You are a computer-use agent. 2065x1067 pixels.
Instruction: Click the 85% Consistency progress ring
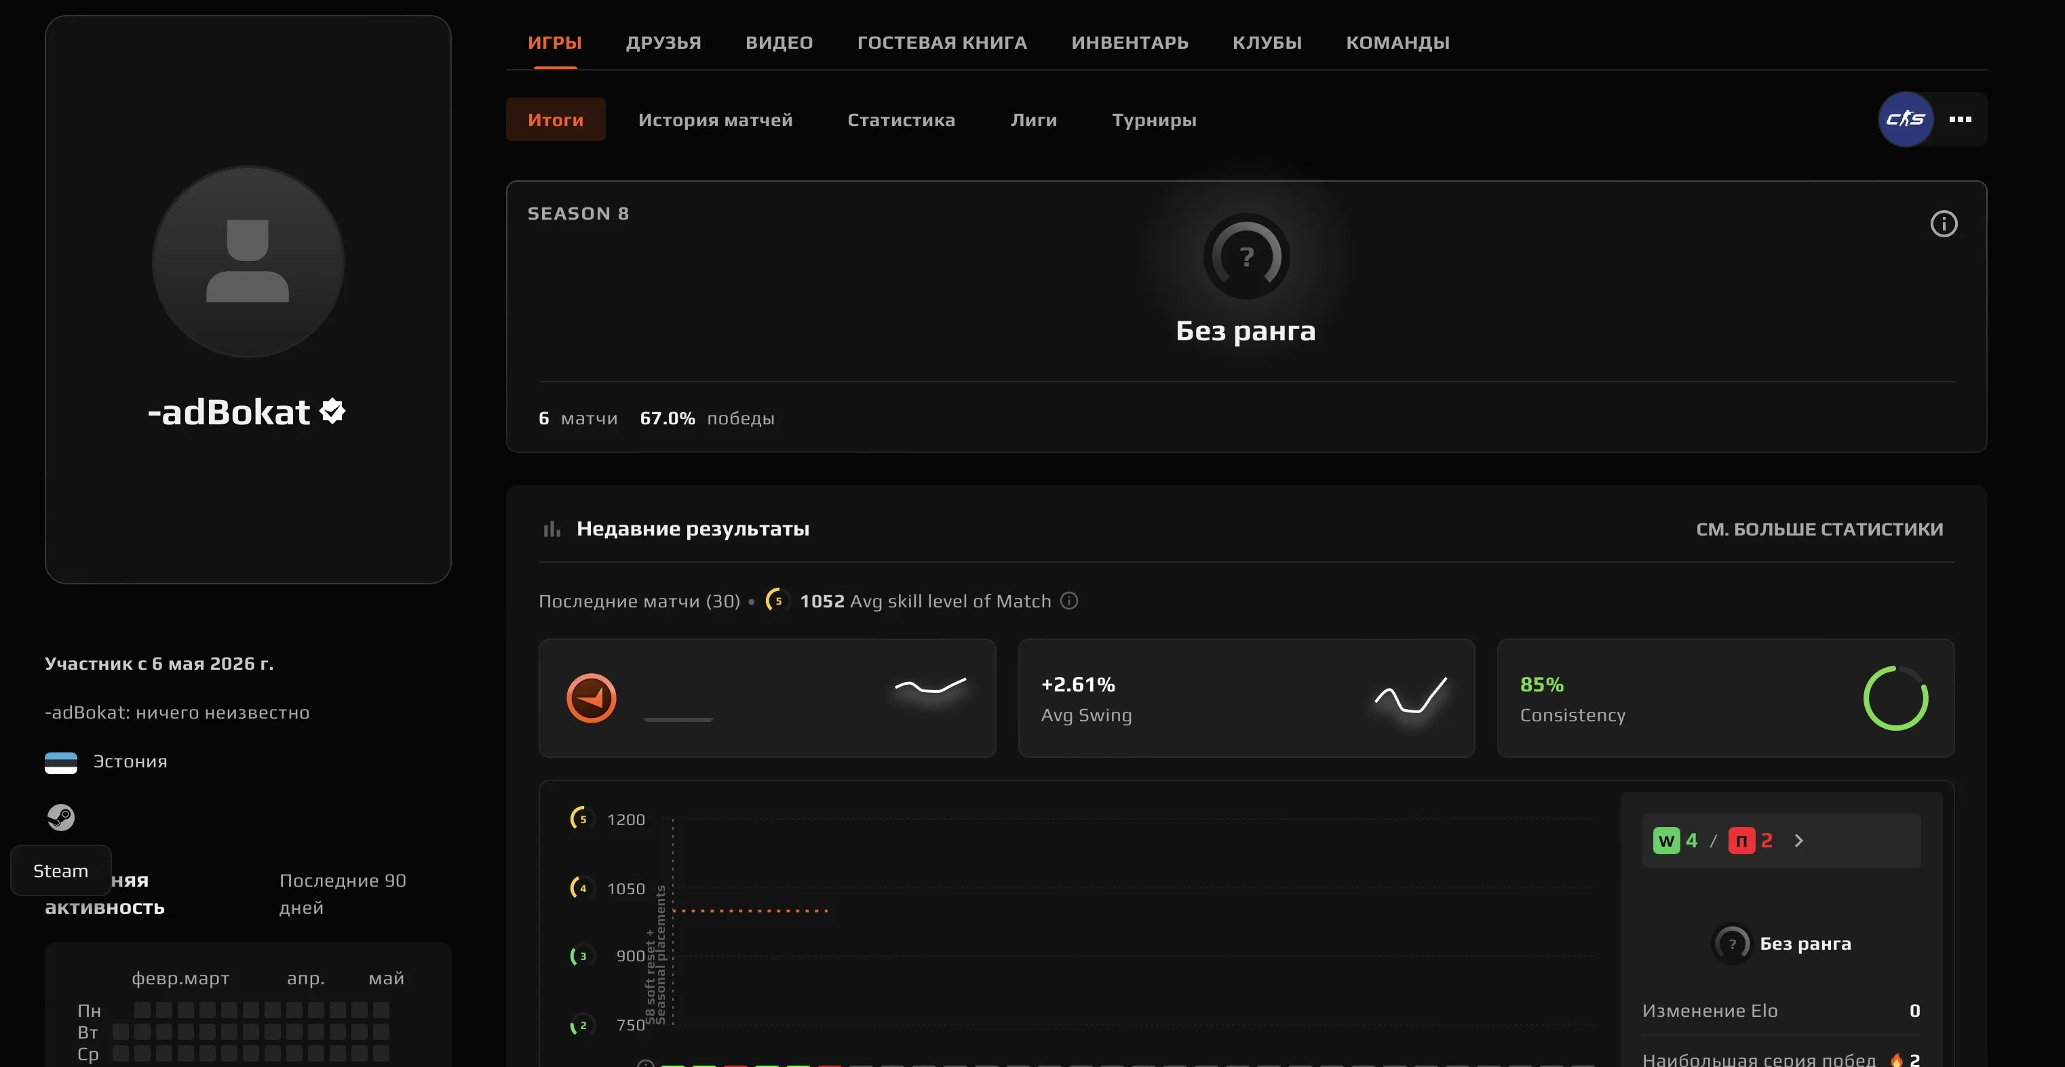[1895, 698]
